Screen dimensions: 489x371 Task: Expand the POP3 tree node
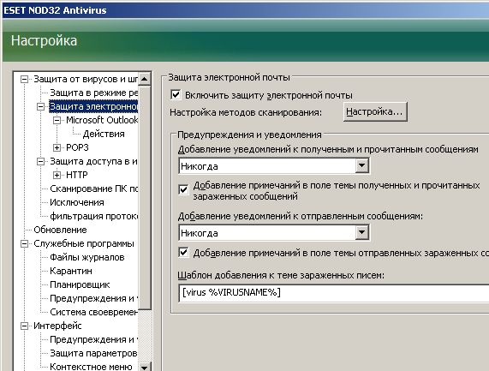[x=57, y=147]
